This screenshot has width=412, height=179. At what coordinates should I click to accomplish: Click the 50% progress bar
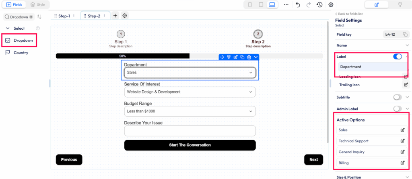(x=190, y=56)
